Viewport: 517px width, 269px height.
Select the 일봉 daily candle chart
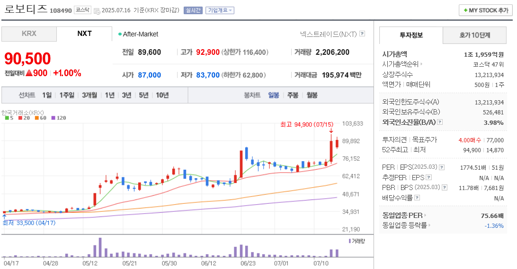tap(274, 95)
